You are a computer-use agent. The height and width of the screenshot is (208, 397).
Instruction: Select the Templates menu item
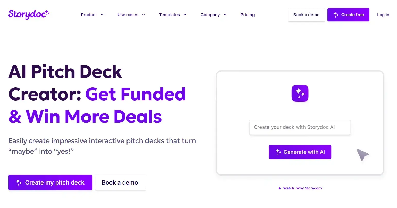click(x=169, y=15)
